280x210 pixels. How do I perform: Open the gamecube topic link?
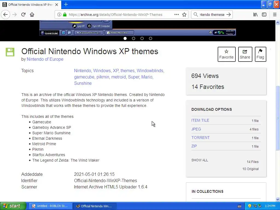point(84,77)
